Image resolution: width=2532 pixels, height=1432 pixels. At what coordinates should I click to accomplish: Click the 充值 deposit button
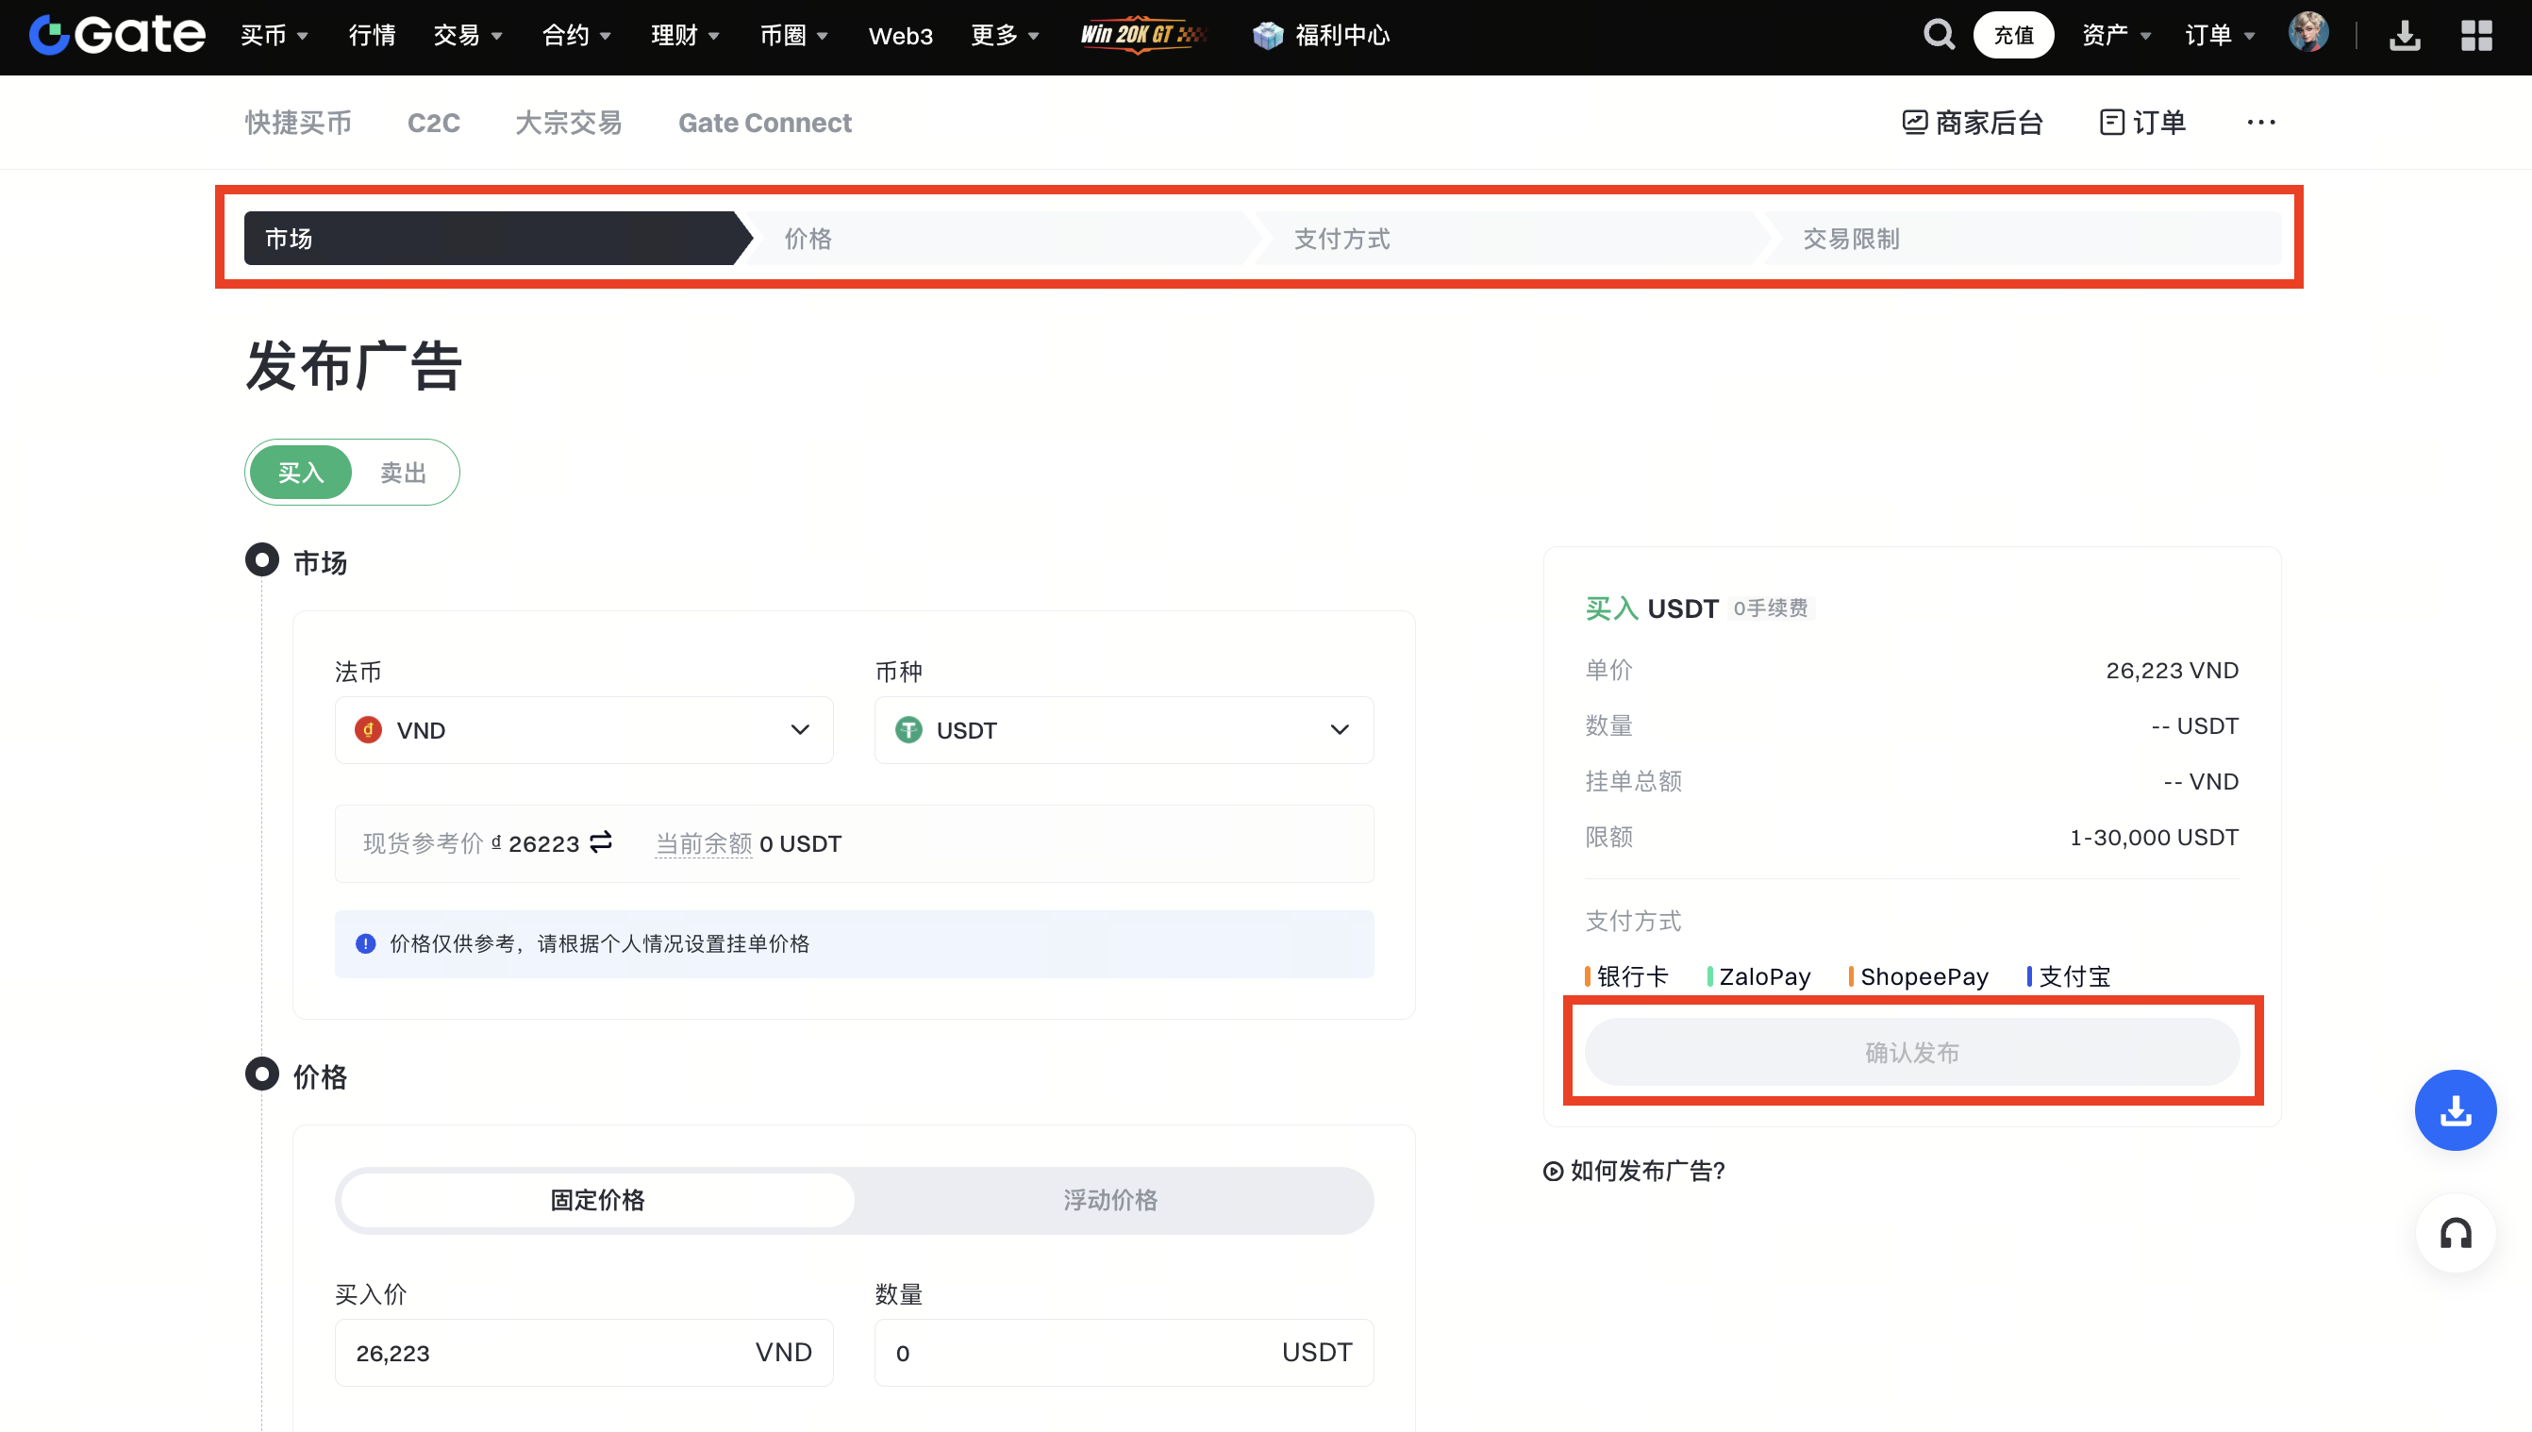point(2013,36)
